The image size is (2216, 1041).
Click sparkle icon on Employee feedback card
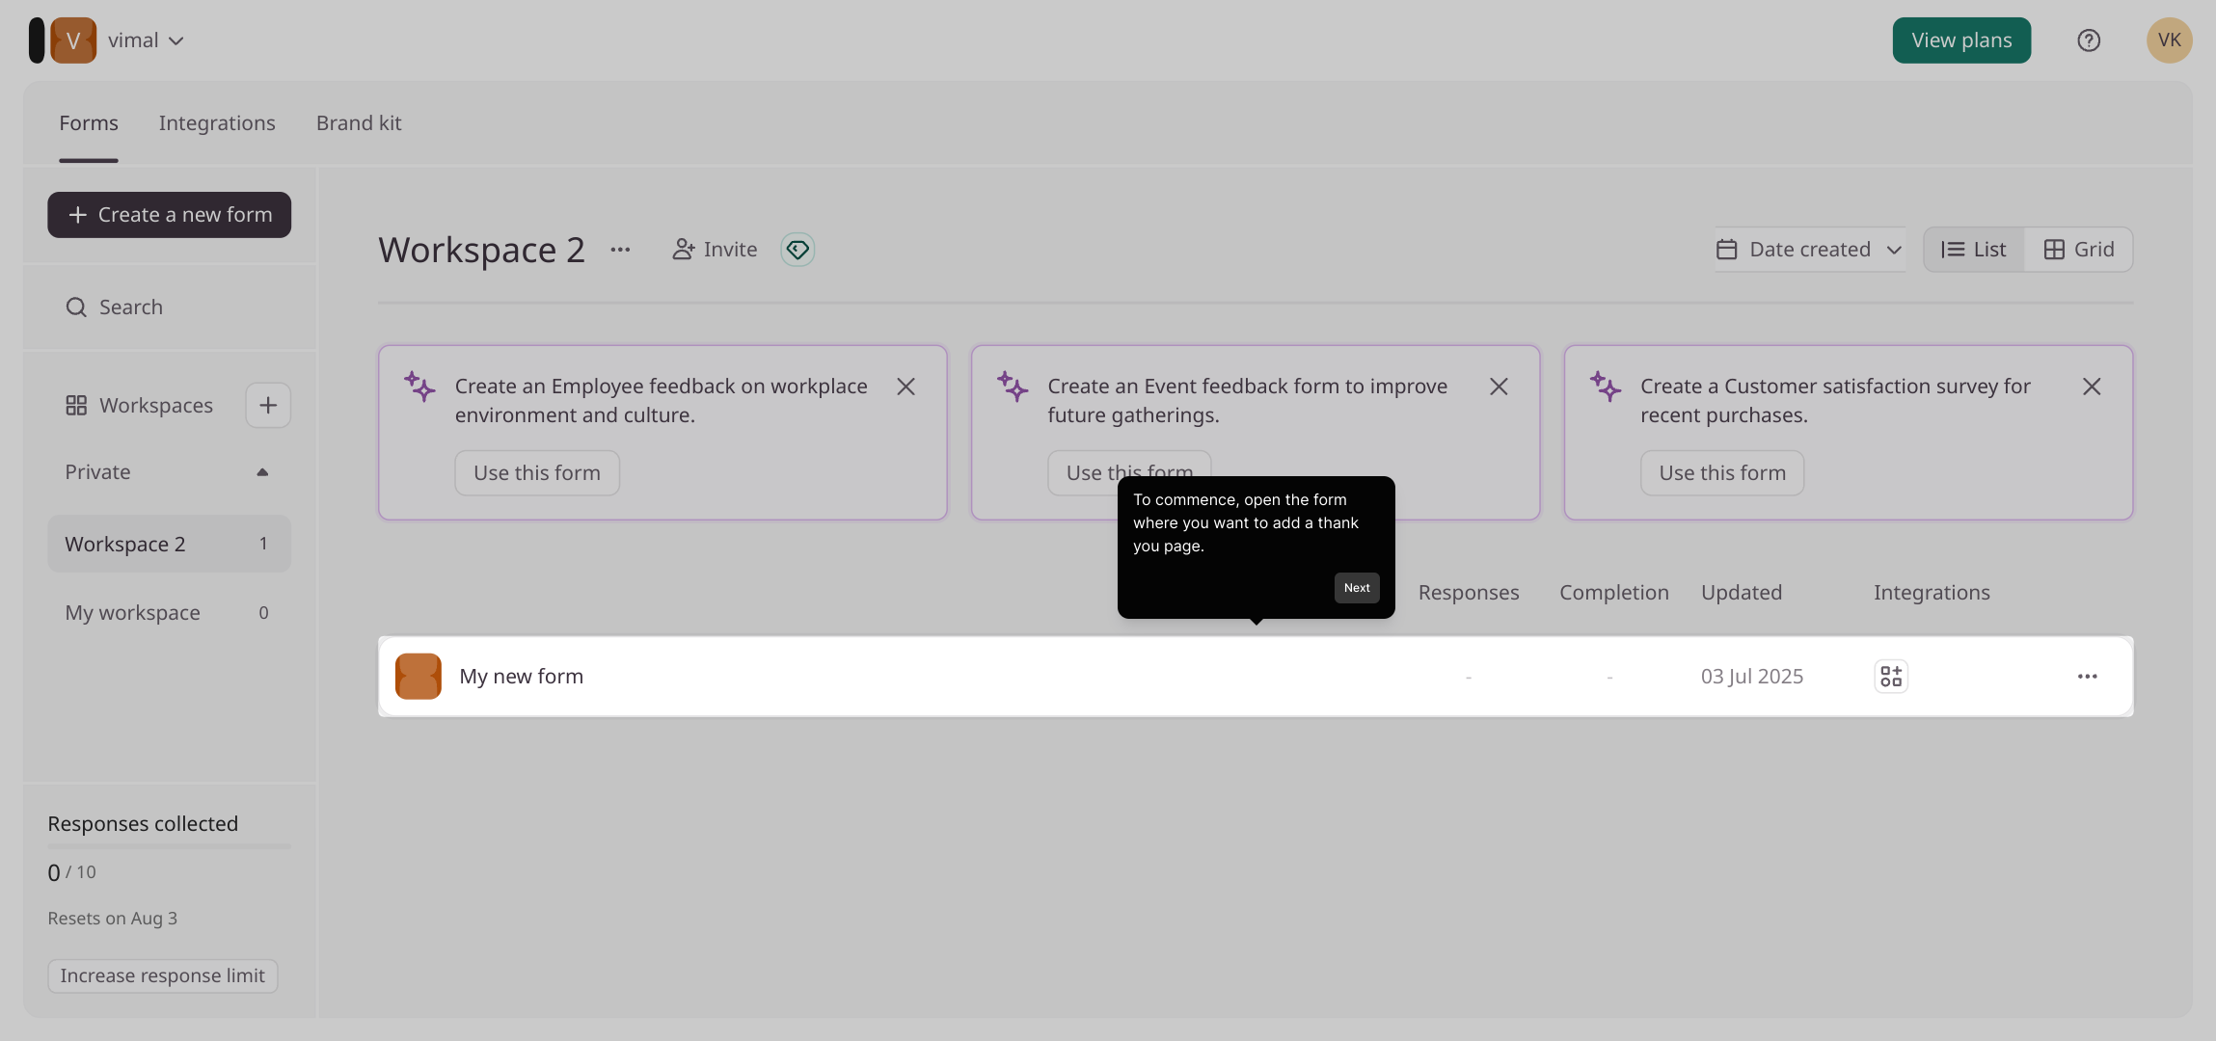419,387
